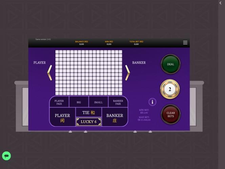Choose the BANKER PAIR side bet

click(x=118, y=102)
